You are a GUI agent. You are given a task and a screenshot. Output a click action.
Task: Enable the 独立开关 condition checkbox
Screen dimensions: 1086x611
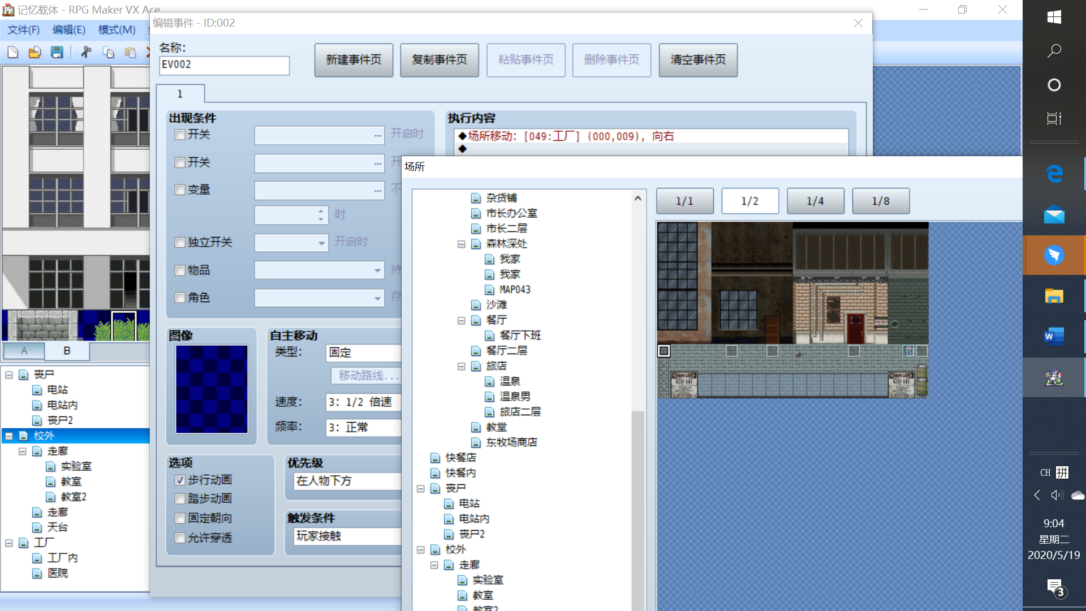[180, 243]
